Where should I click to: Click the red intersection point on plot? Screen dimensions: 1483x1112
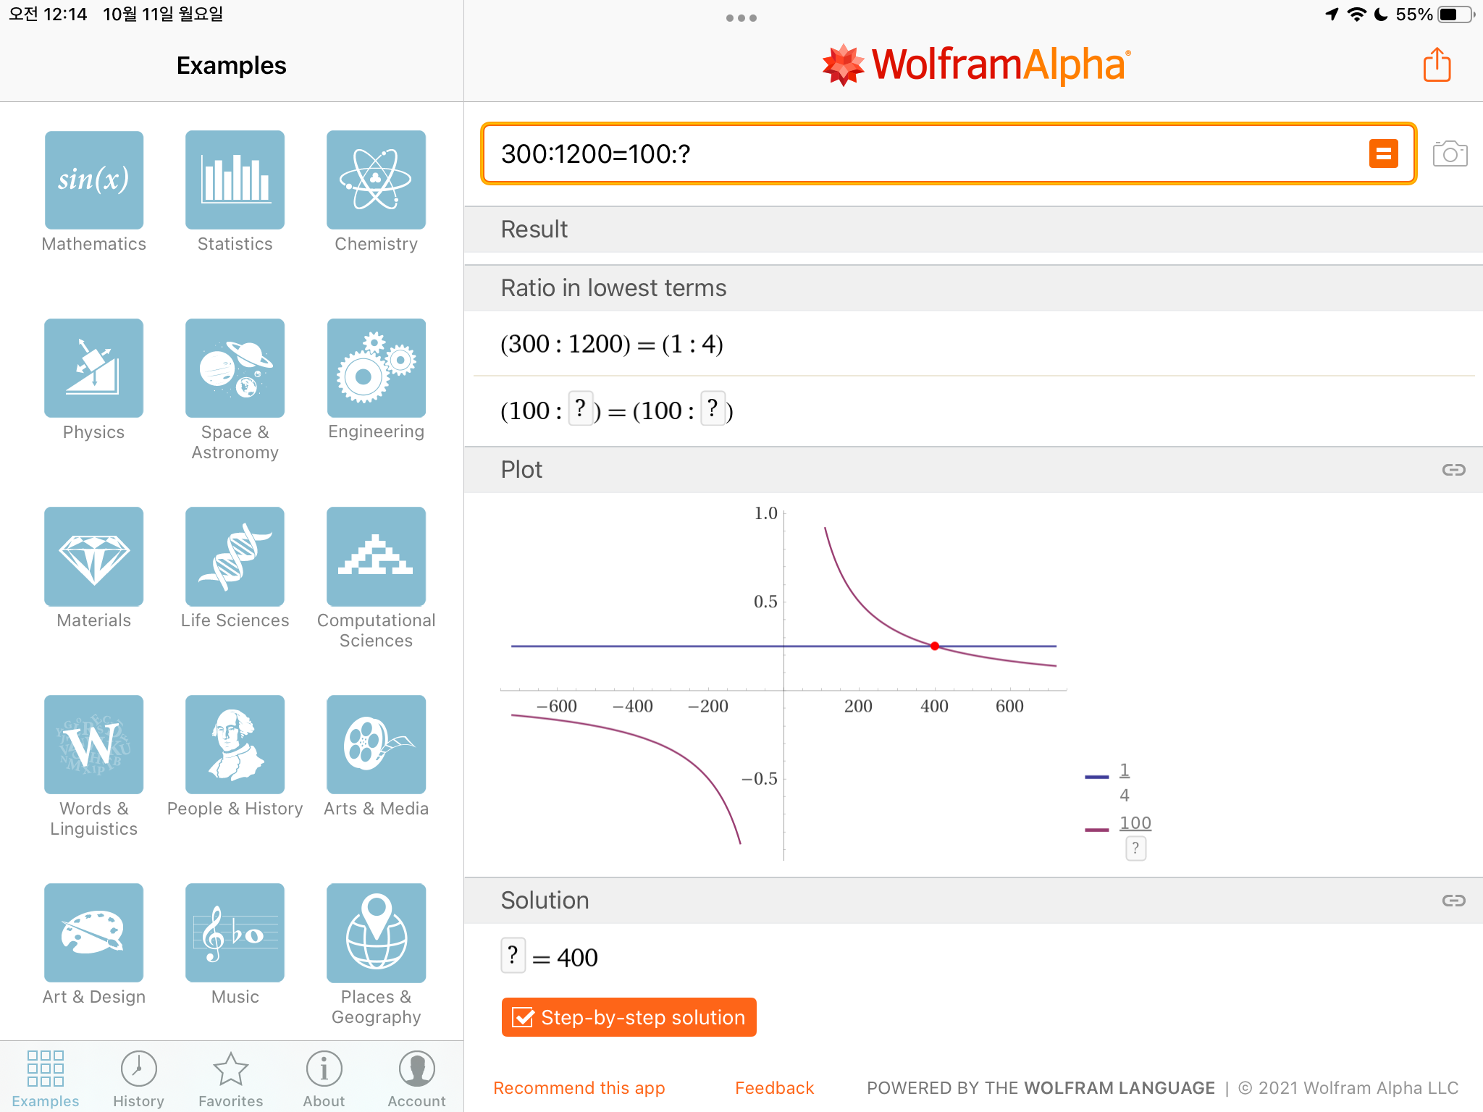(x=935, y=646)
